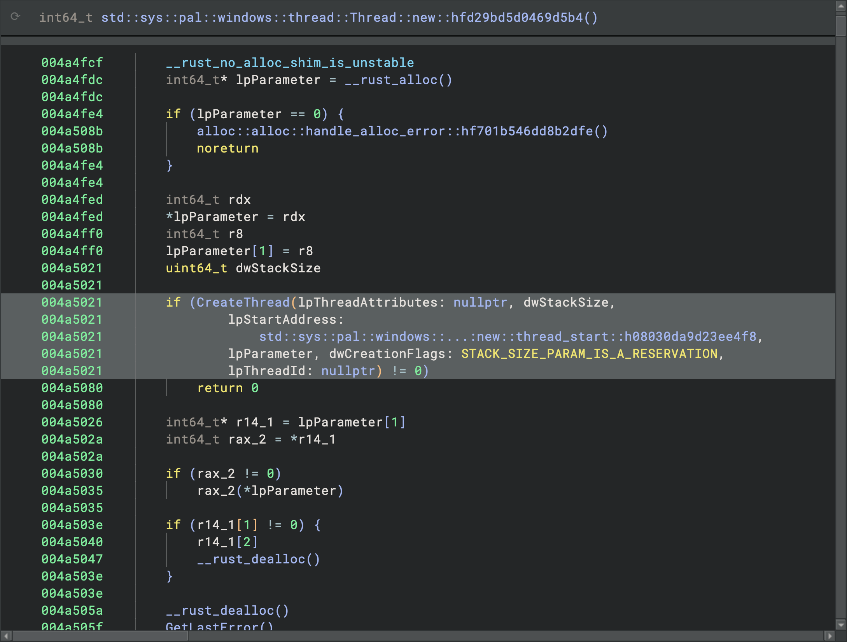Select the noreturn keyword line
The width and height of the screenshot is (847, 642).
click(x=227, y=148)
